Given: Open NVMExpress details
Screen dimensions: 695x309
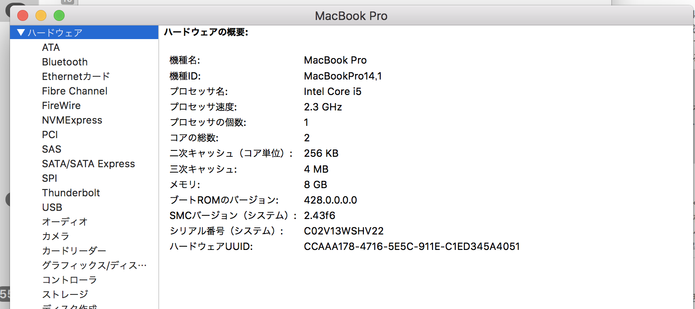Looking at the screenshot, I should (x=72, y=120).
